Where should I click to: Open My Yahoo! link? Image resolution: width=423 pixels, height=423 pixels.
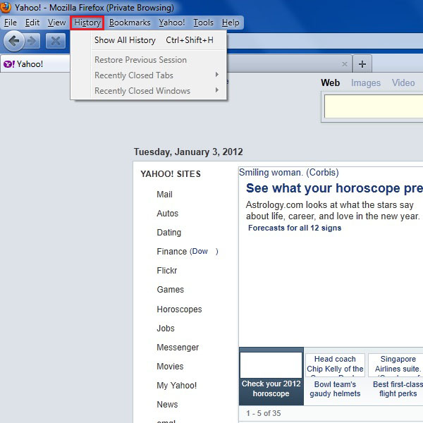177,386
